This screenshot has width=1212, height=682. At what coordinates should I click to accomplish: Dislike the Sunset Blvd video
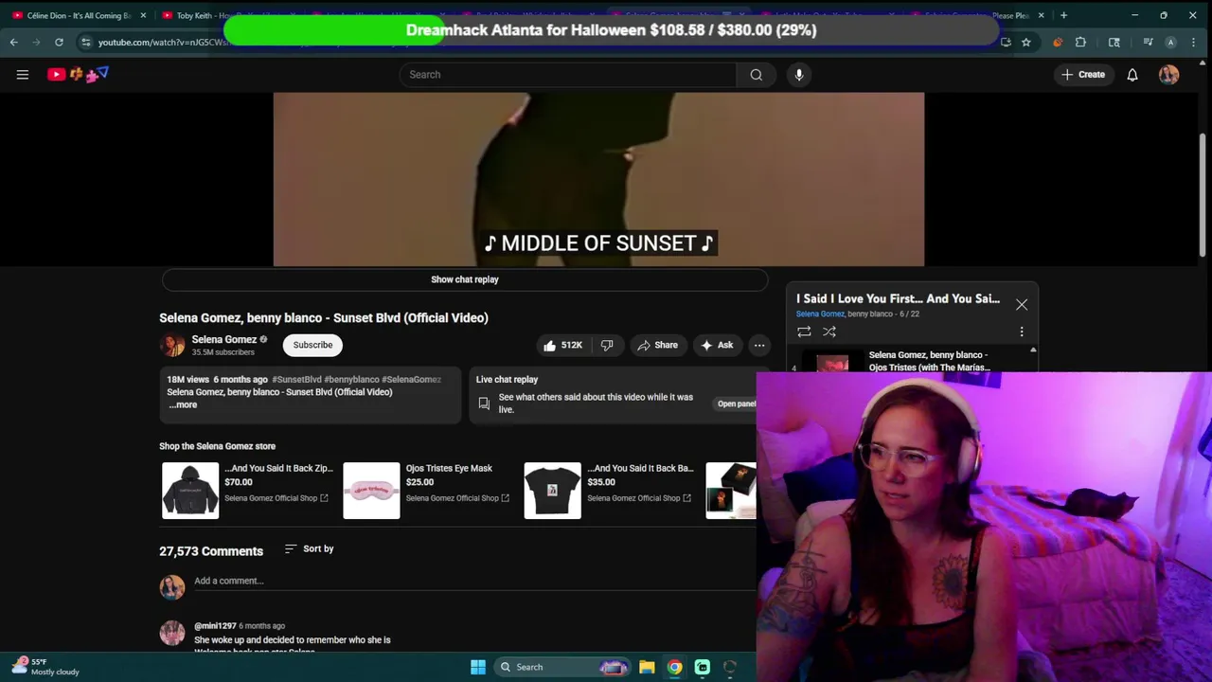607,345
